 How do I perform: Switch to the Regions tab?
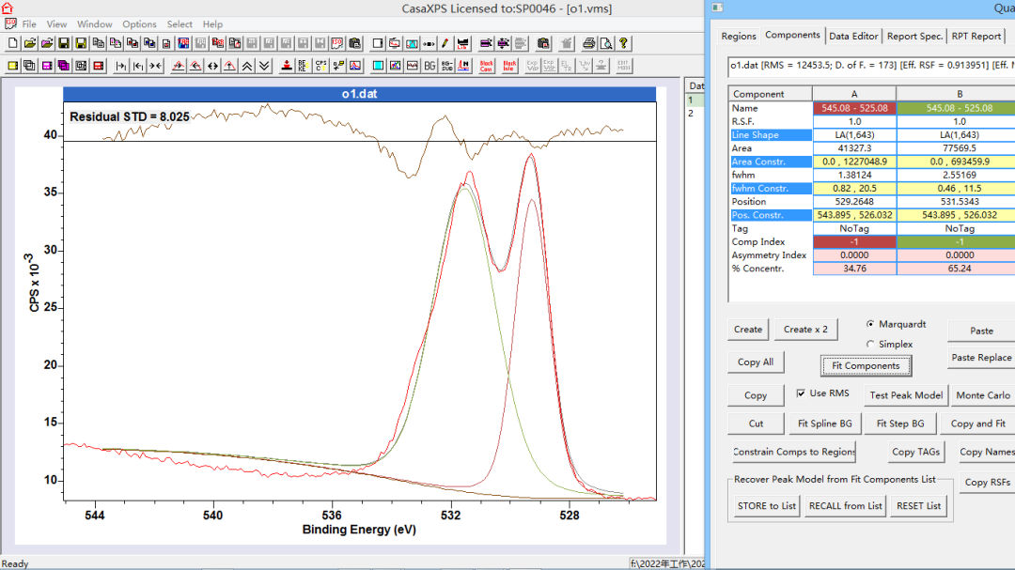pos(739,36)
